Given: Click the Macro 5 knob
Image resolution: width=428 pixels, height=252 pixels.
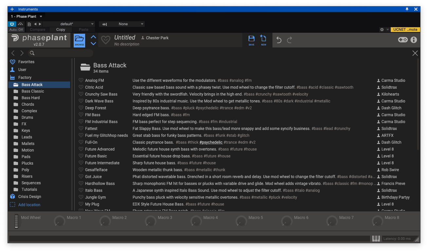Looking at the screenshot, I should click(x=241, y=221).
